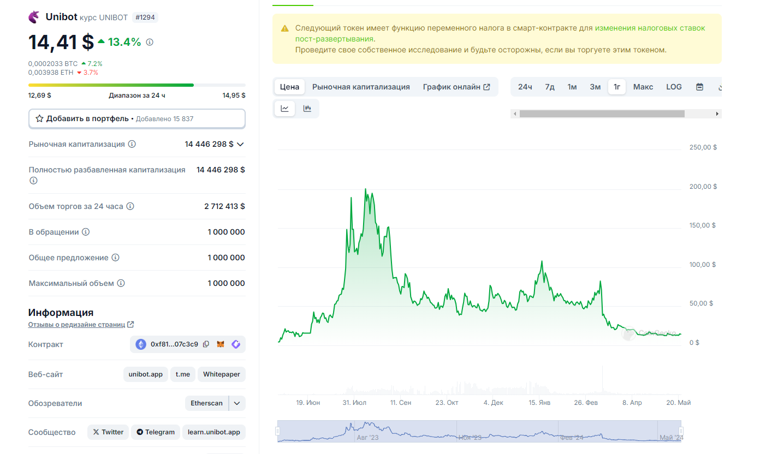Click the timeframe horizontal scrollbar thumb
This screenshot has width=778, height=454.
pyautogui.click(x=602, y=114)
